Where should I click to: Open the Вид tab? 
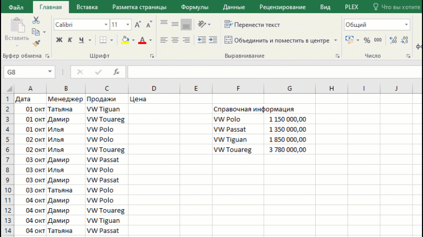point(325,7)
